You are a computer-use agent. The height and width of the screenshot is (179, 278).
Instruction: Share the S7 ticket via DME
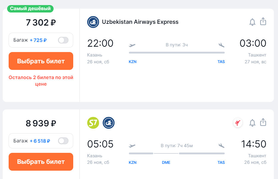click(263, 122)
